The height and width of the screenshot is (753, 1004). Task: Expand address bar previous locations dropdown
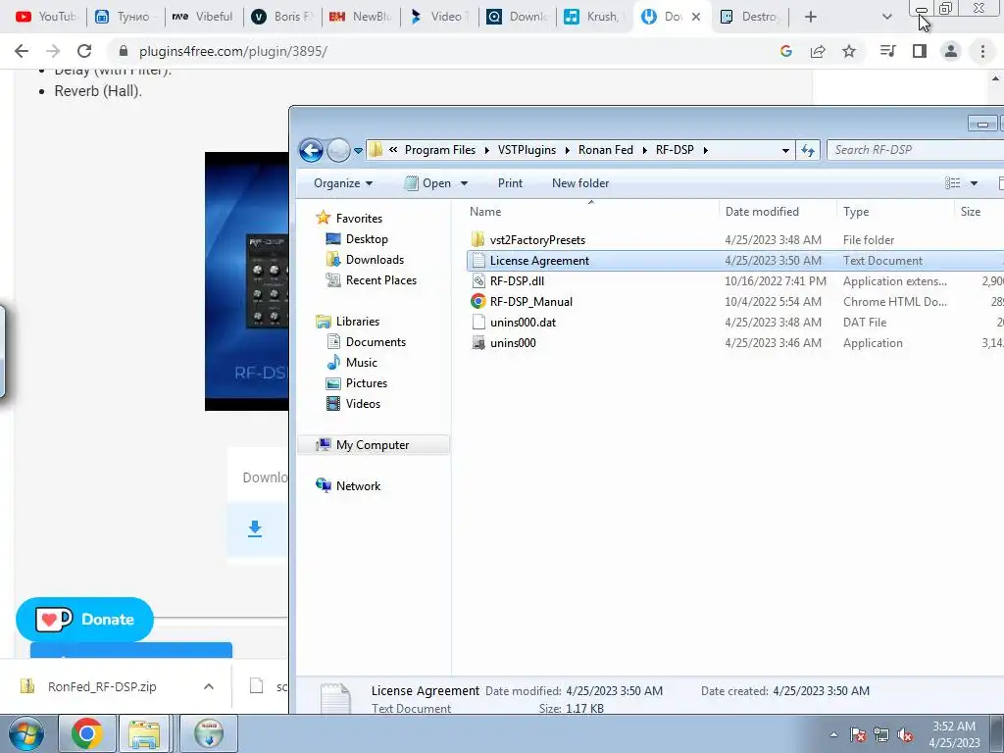pyautogui.click(x=785, y=150)
